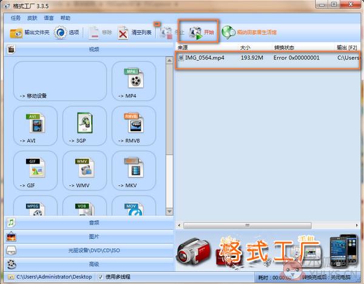Expand the 高级 advanced category
This screenshot has height=284, width=364.
(89, 264)
